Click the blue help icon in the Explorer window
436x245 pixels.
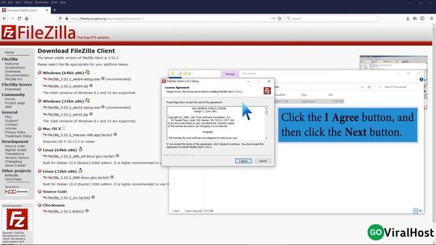coord(421,80)
